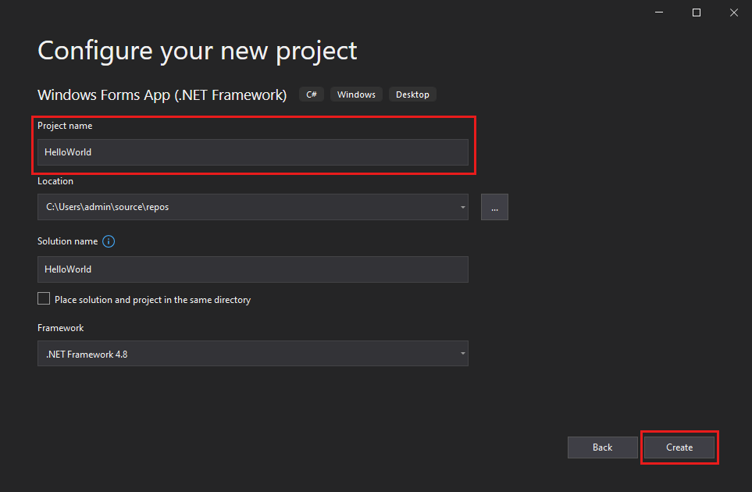This screenshot has width=752, height=492.
Task: Click the Windows Forms App template title
Action: (162, 94)
